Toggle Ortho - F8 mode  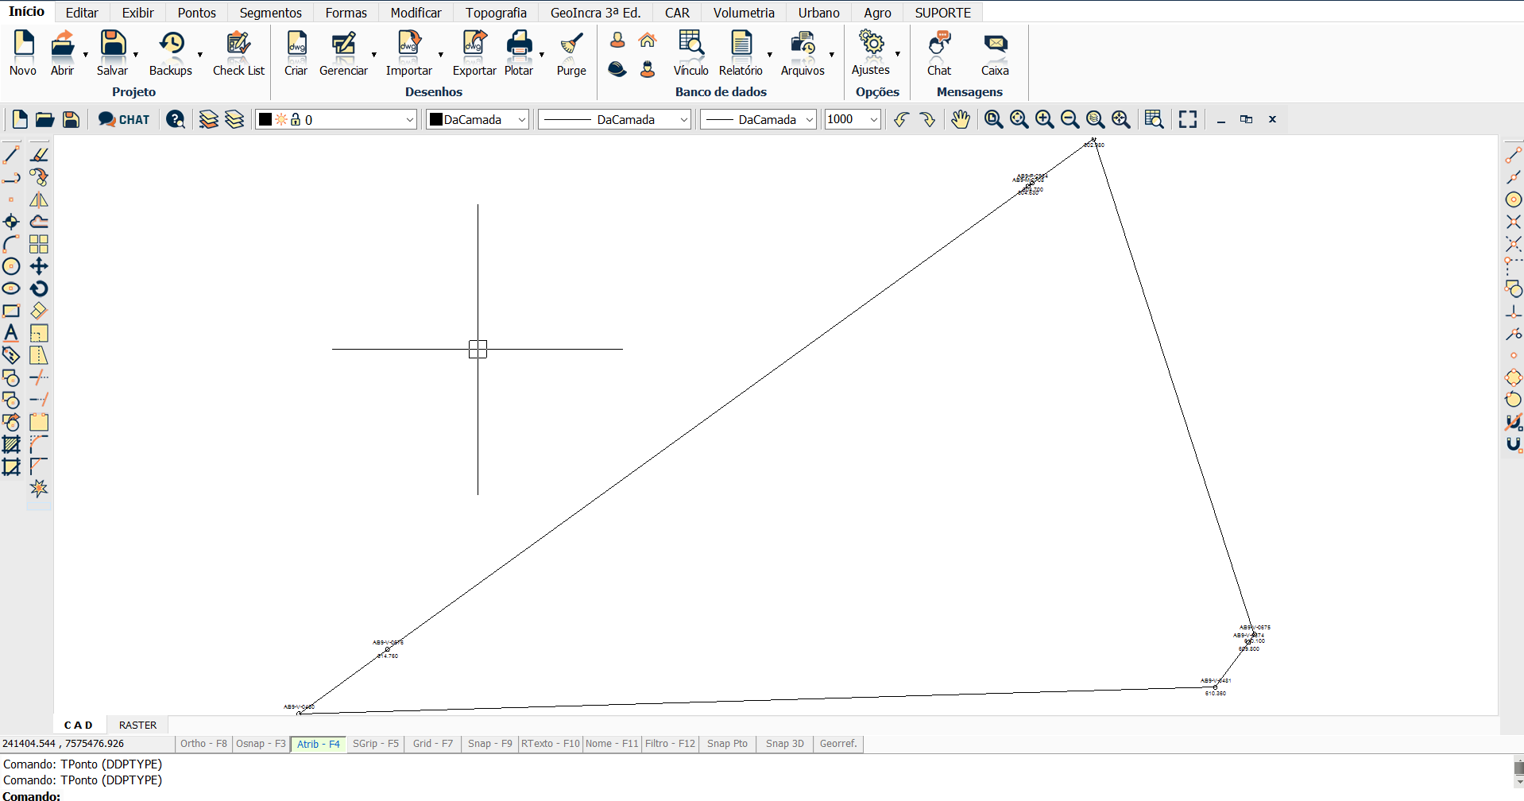click(203, 744)
